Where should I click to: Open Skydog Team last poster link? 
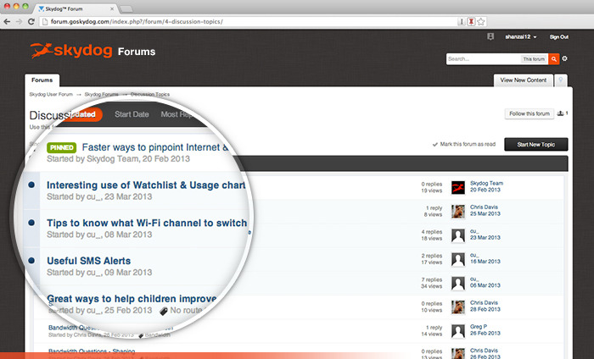point(486,183)
